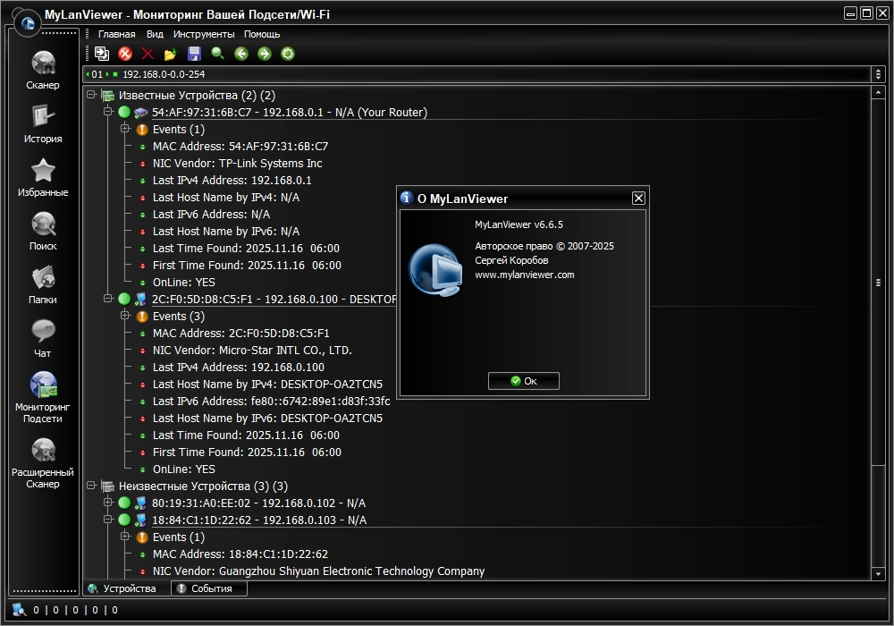
Task: Select Мониторинг Подсети in sidebar
Action: pyautogui.click(x=43, y=397)
